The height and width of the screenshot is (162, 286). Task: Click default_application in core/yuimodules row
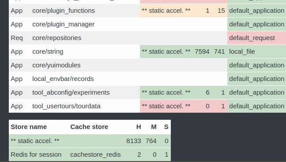tap(256, 65)
